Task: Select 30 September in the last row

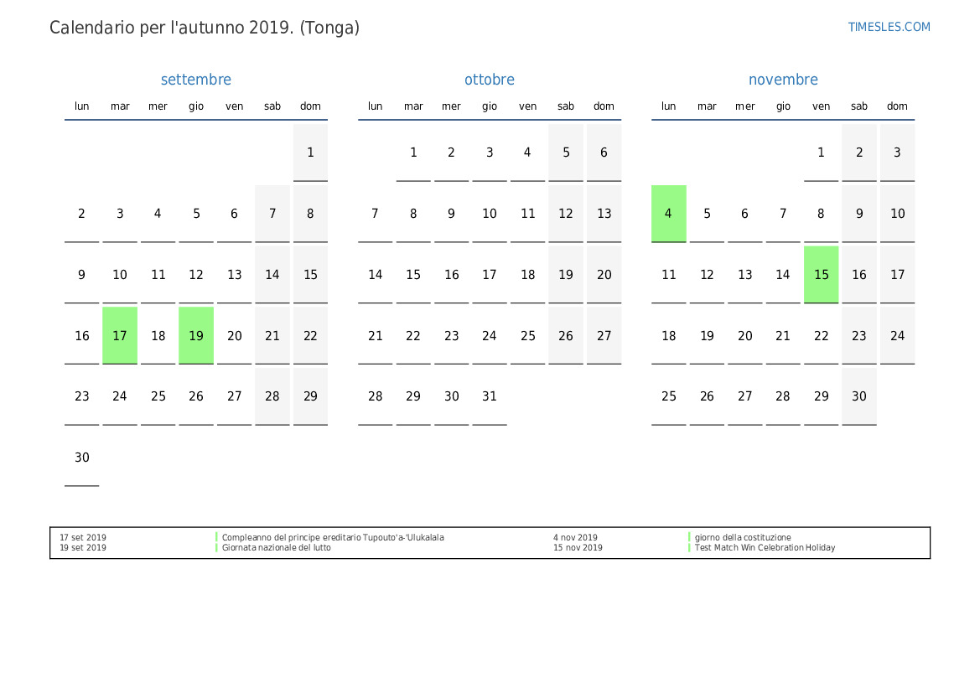Action: click(81, 458)
